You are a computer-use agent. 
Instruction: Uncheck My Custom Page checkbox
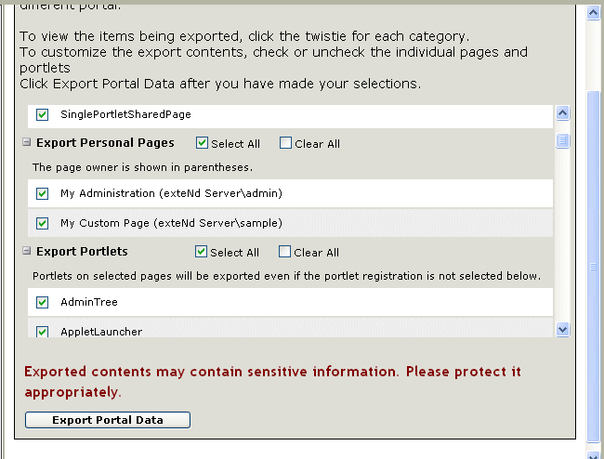42,223
